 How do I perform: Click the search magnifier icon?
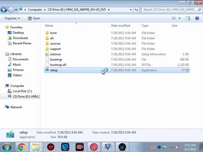click(199, 10)
